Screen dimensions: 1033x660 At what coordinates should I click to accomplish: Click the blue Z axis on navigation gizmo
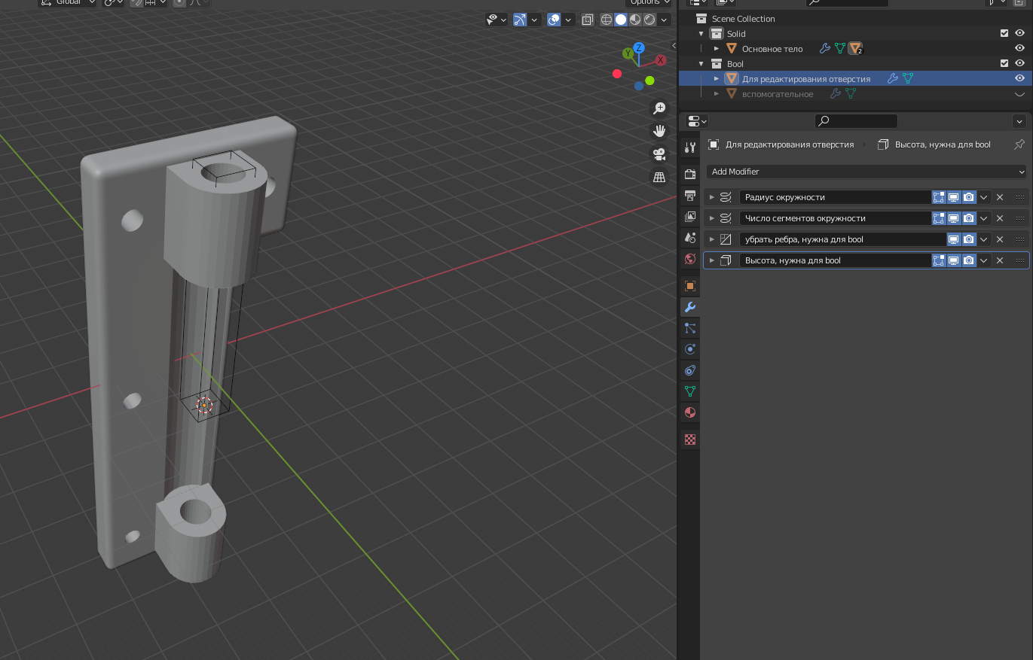638,48
